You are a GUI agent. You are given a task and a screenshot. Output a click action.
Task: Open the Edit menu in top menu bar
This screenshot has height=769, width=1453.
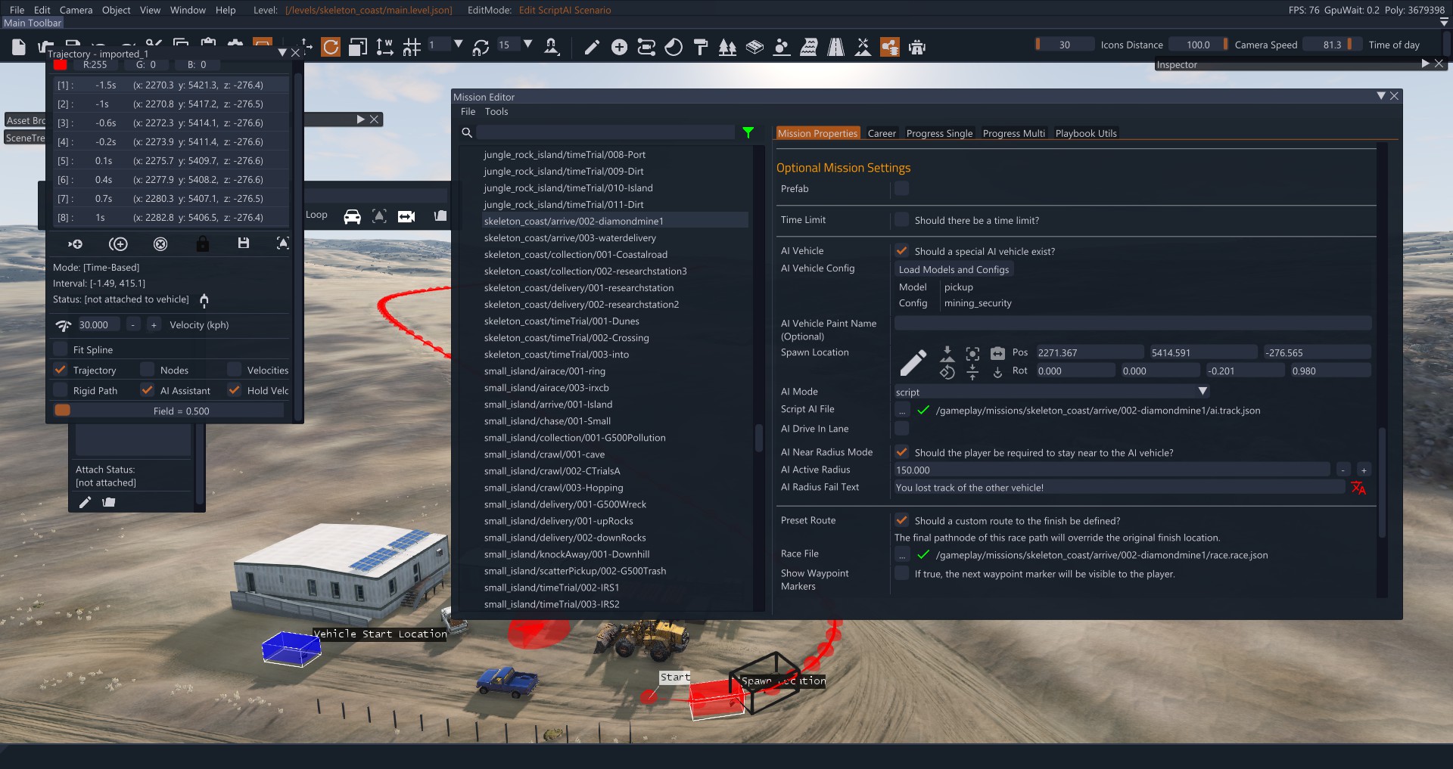tap(42, 10)
